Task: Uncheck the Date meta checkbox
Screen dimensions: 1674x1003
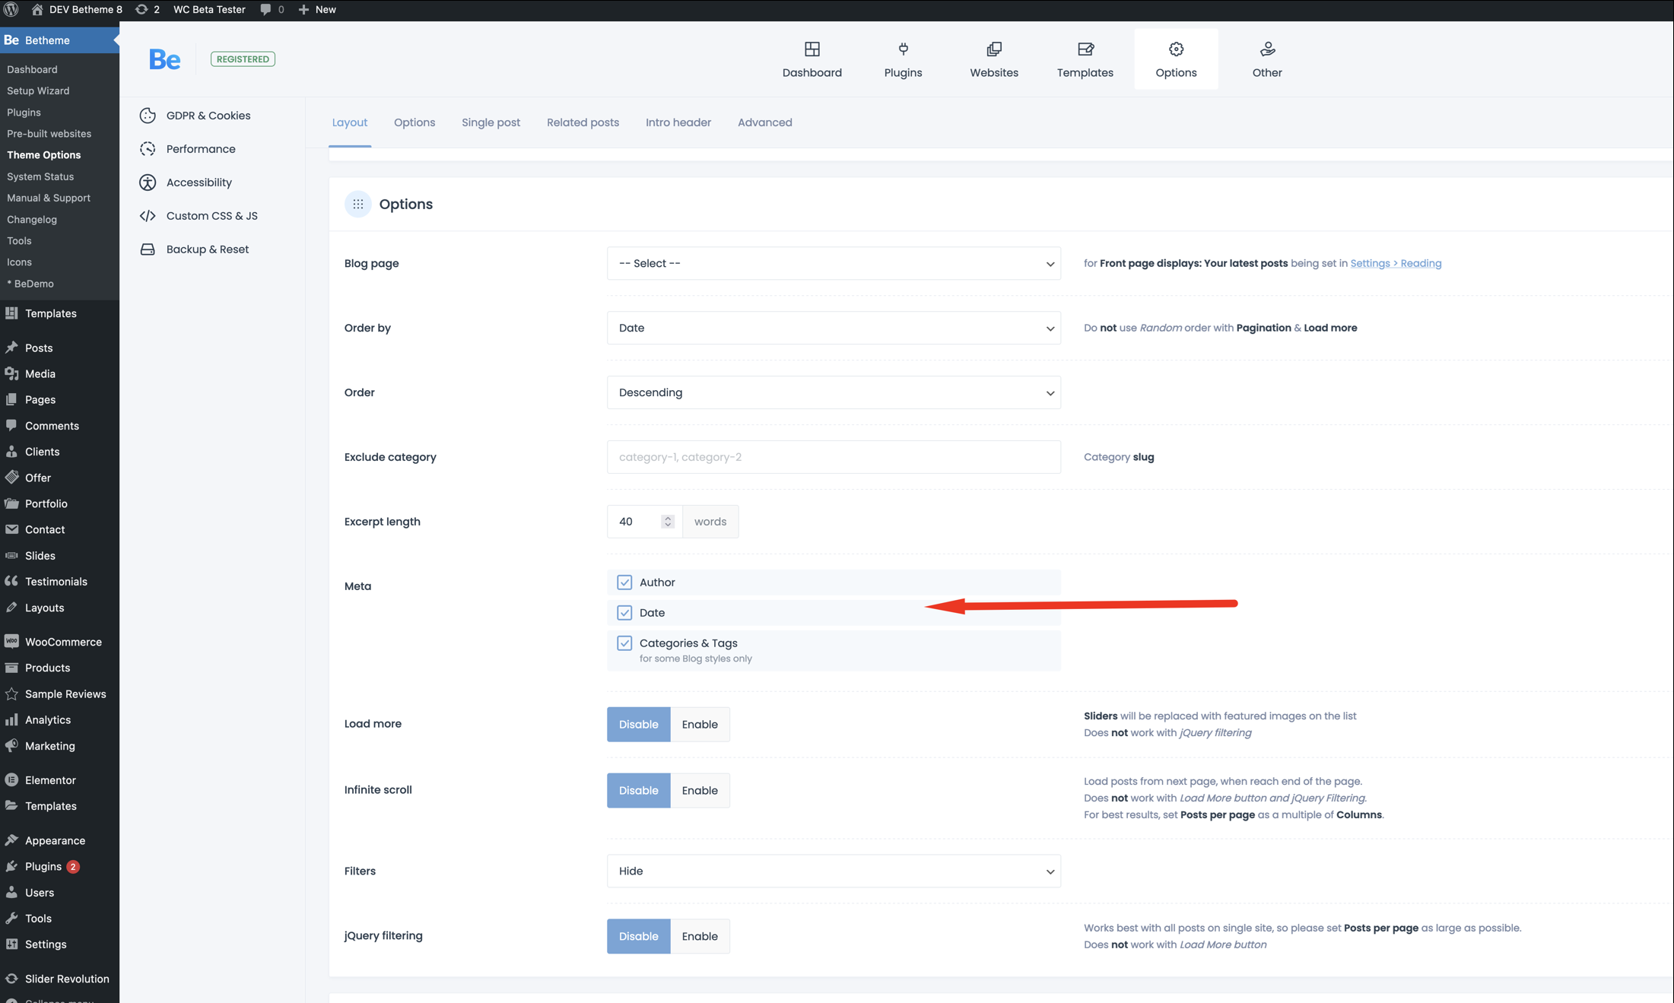Action: pyautogui.click(x=624, y=613)
